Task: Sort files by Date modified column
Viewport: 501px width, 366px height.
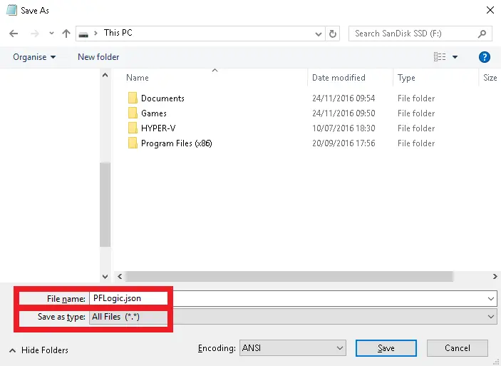Action: coord(339,78)
